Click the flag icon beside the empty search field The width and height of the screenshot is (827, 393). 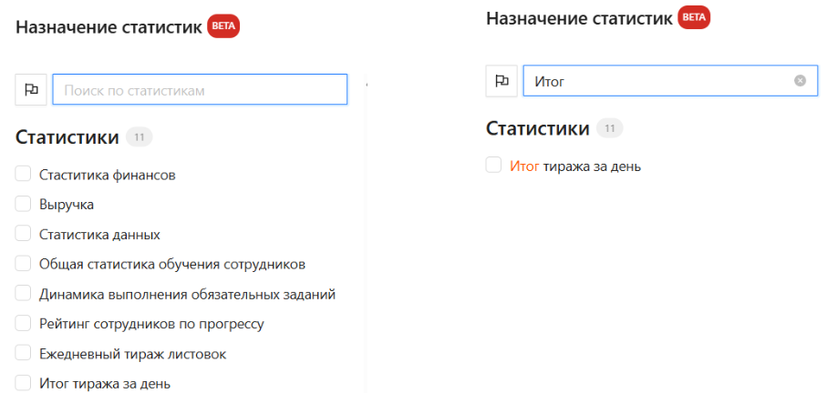click(x=31, y=89)
